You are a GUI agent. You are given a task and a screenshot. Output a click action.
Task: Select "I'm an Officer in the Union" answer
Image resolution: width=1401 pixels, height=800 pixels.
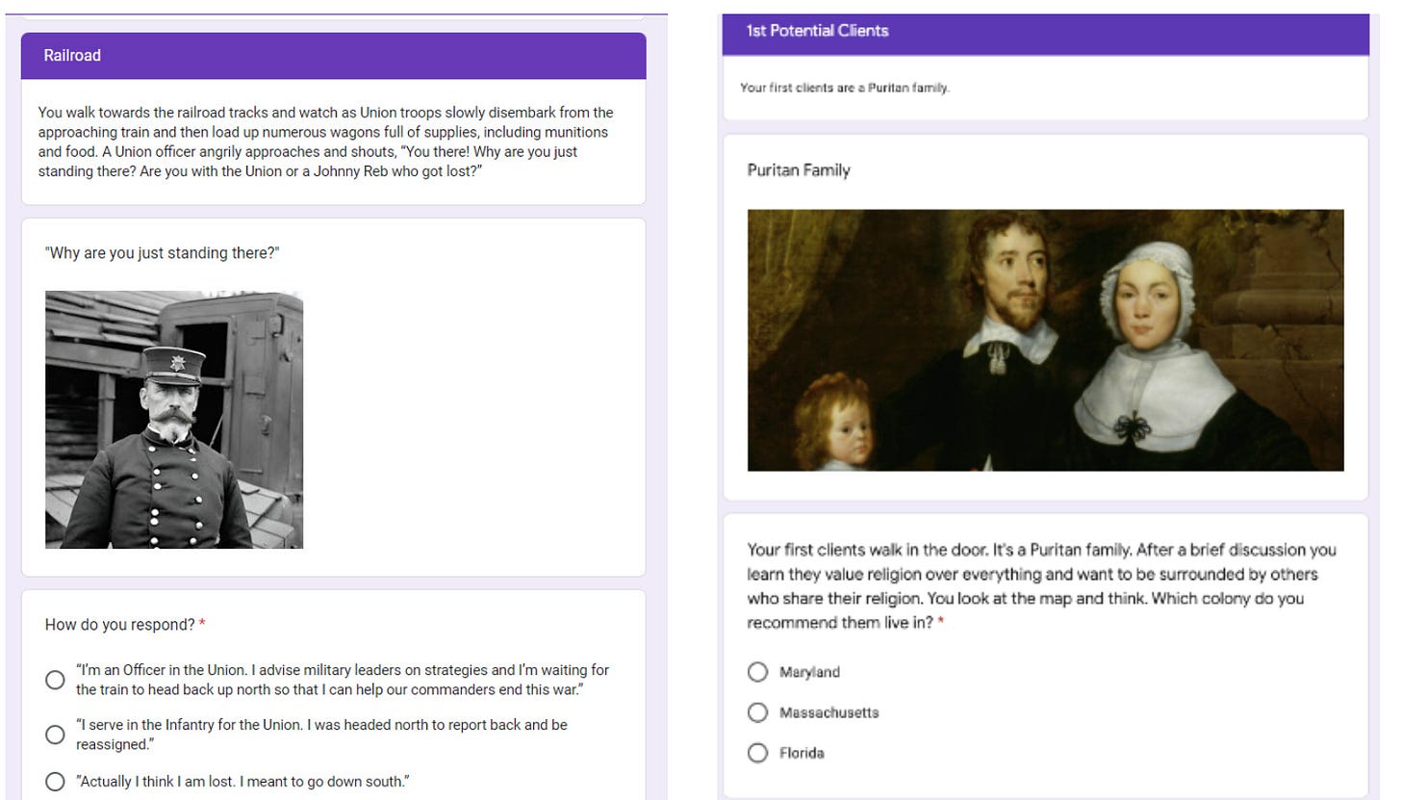(x=56, y=680)
